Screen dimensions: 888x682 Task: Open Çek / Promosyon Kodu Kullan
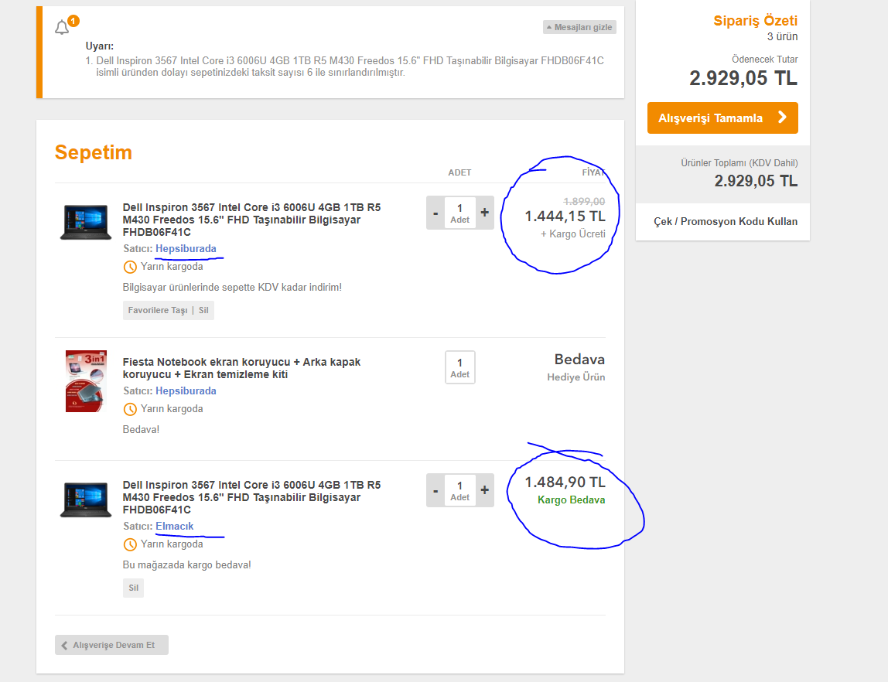[726, 221]
